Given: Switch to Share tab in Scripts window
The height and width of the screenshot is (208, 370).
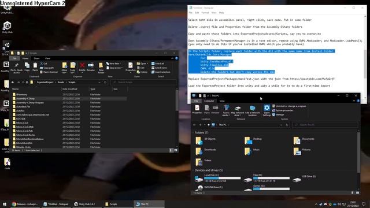Looking at the screenshot, I should coord(36,58).
